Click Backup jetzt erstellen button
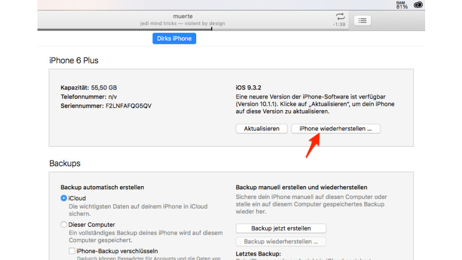Screen dimensions: 462x260 point(281,228)
